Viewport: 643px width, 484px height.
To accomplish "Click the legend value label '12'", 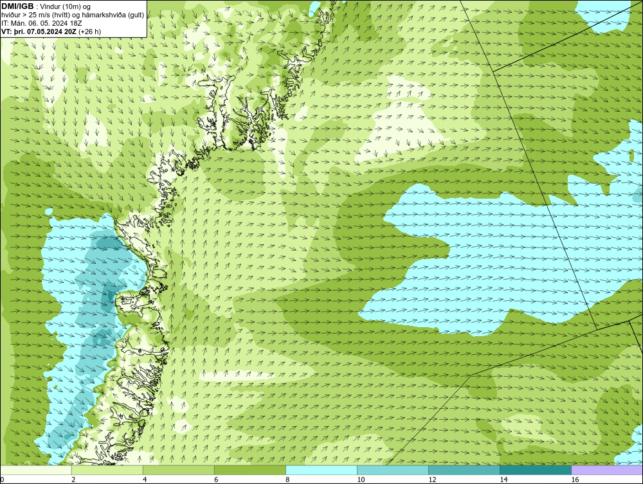I will (432, 480).
